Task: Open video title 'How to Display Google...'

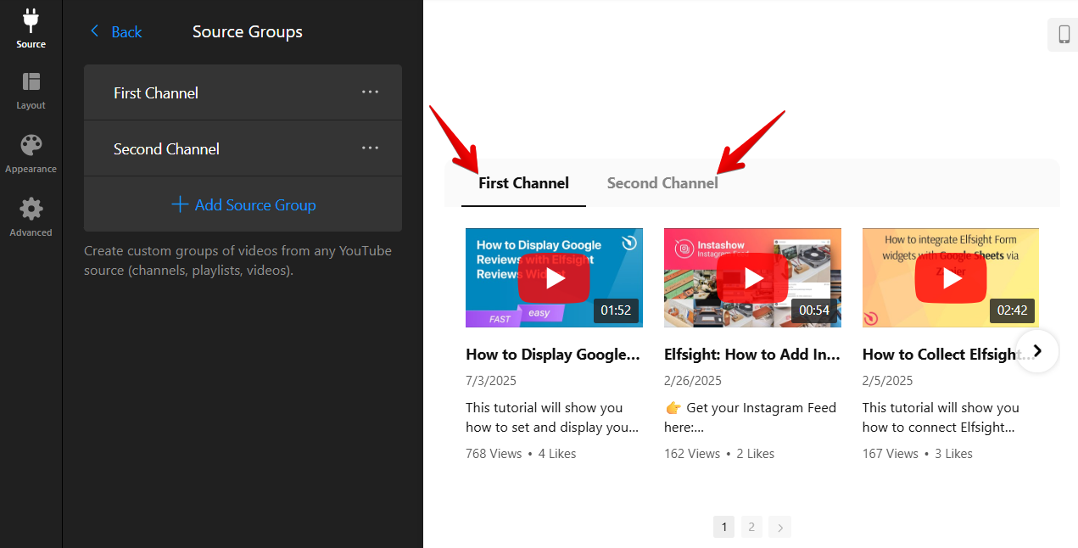Action: click(553, 355)
